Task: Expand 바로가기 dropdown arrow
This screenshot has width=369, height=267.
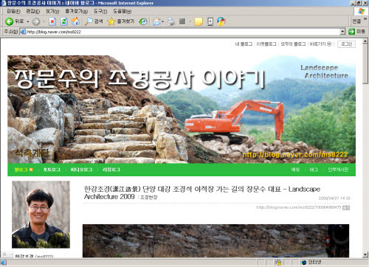Action: click(x=329, y=44)
